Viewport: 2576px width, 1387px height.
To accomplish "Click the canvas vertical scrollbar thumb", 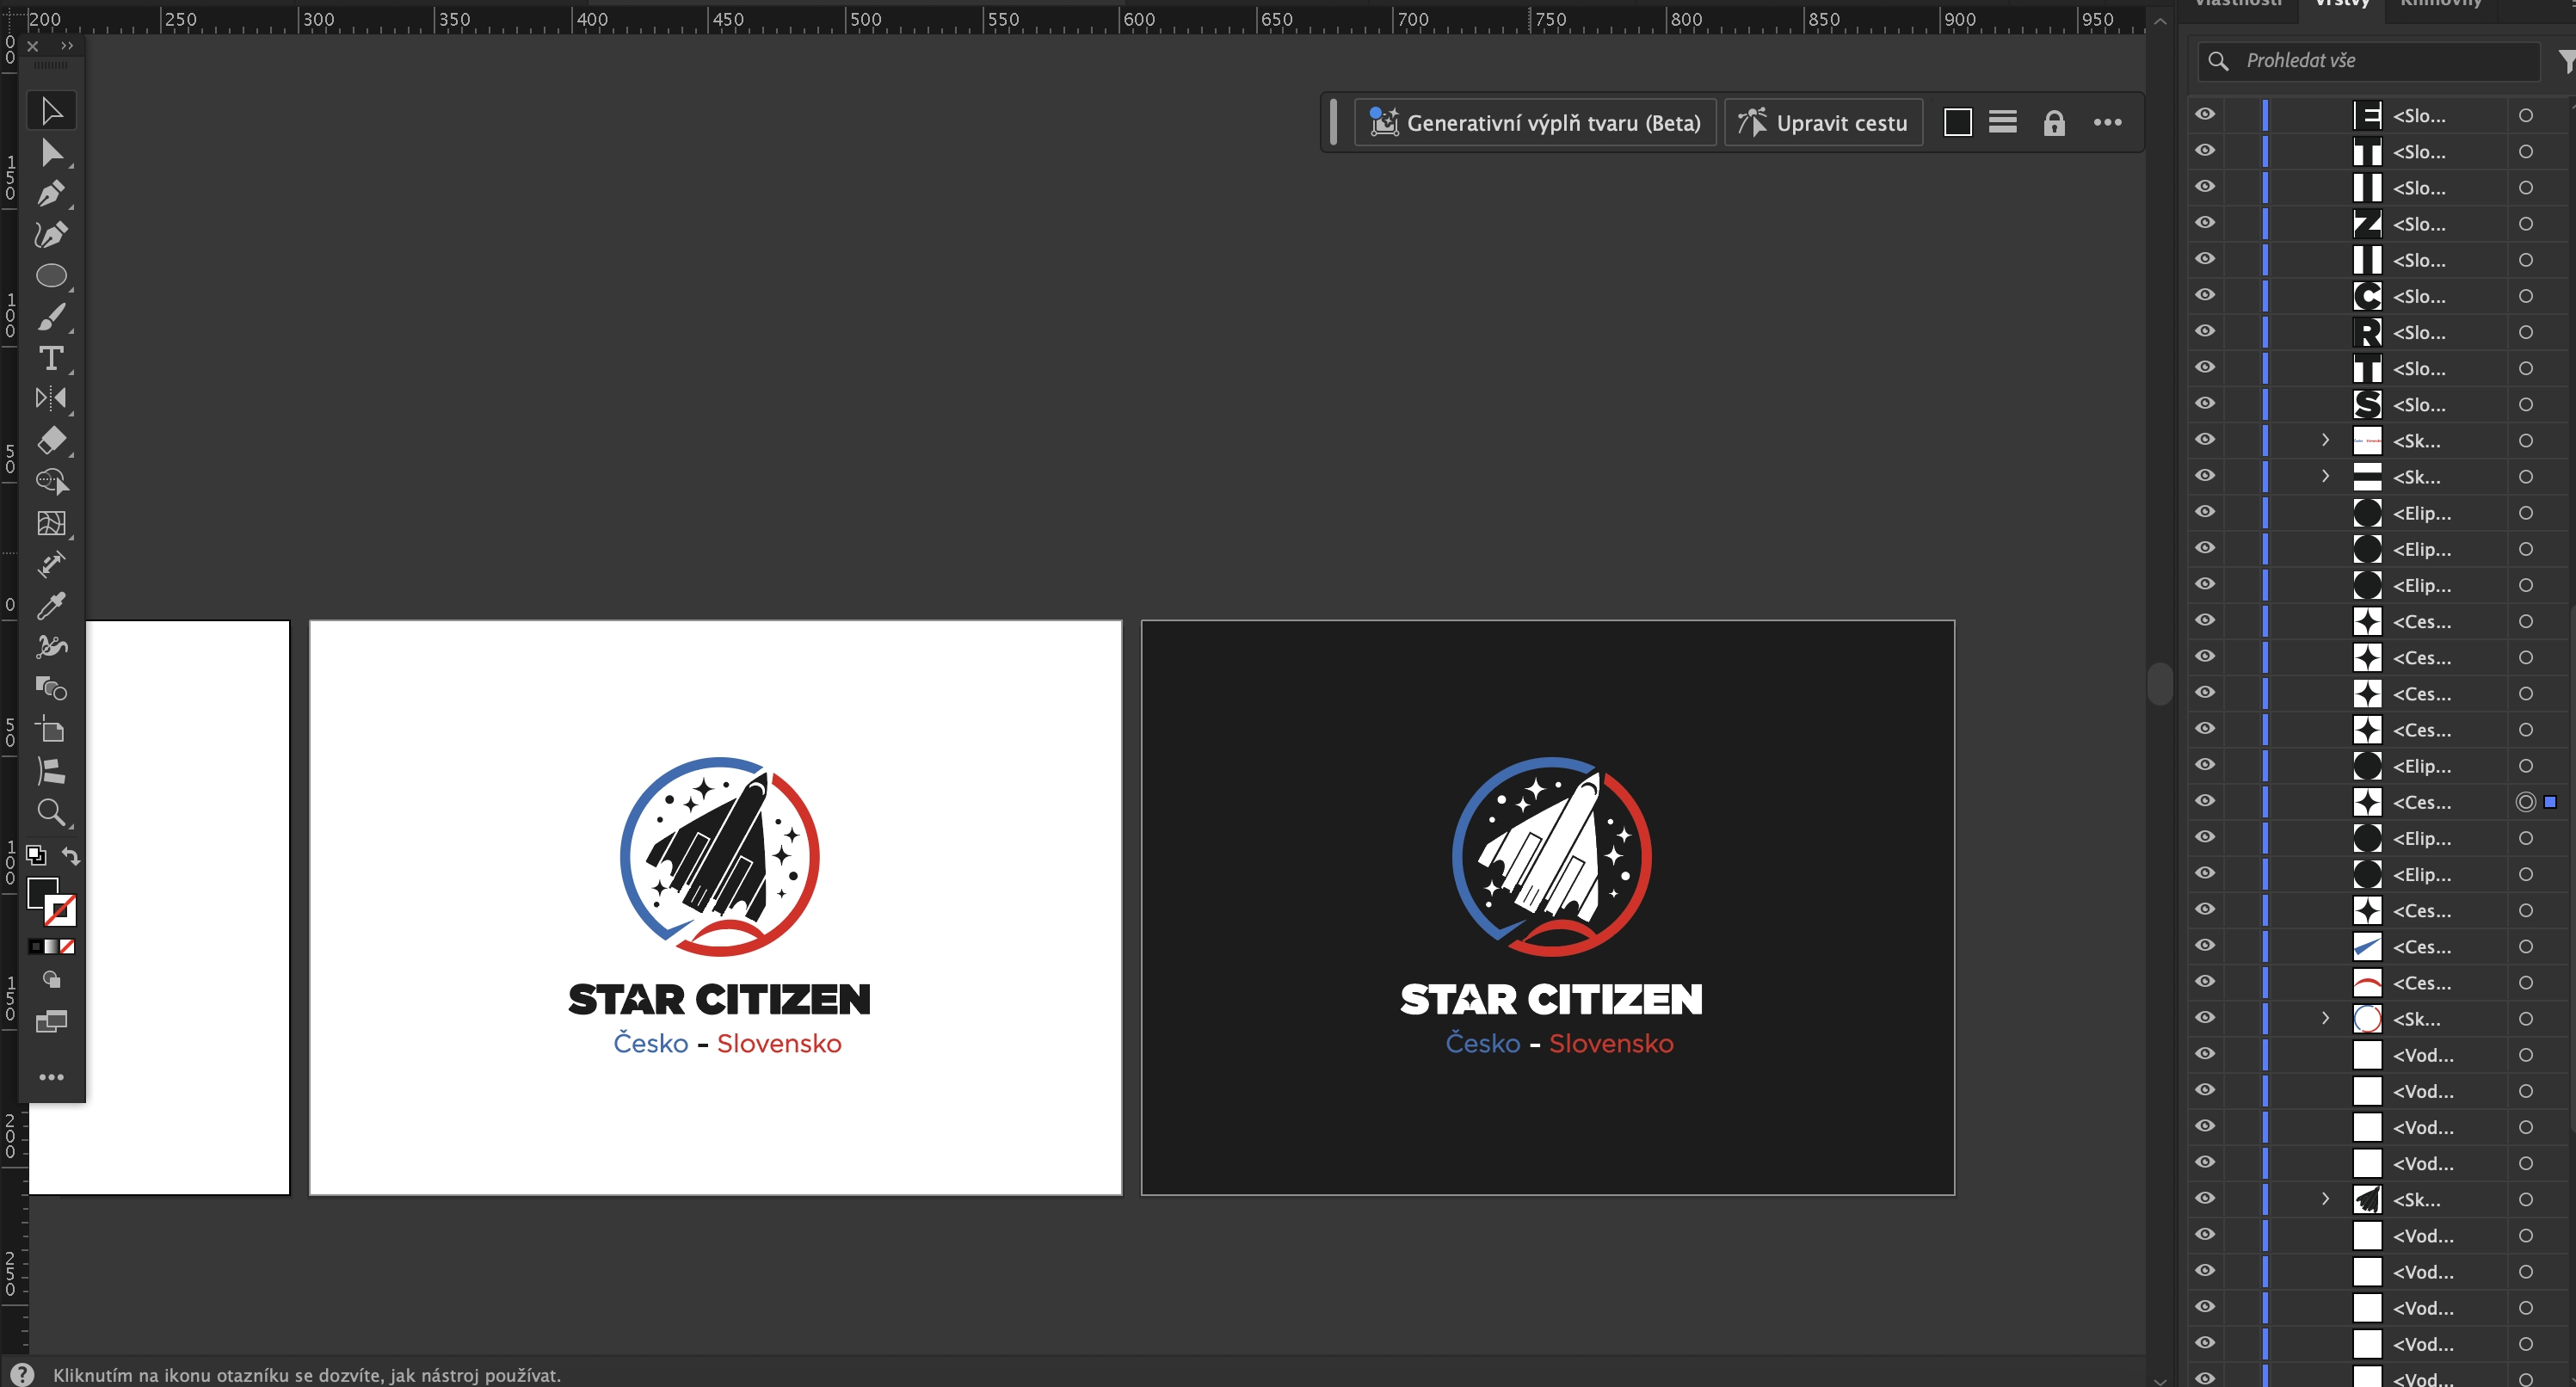I will coord(2160,684).
